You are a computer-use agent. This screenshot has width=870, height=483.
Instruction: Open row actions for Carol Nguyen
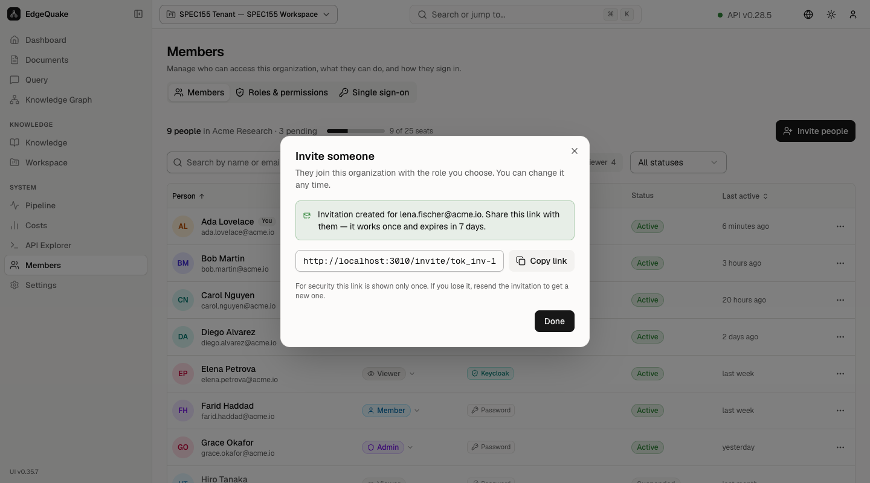coord(840,300)
